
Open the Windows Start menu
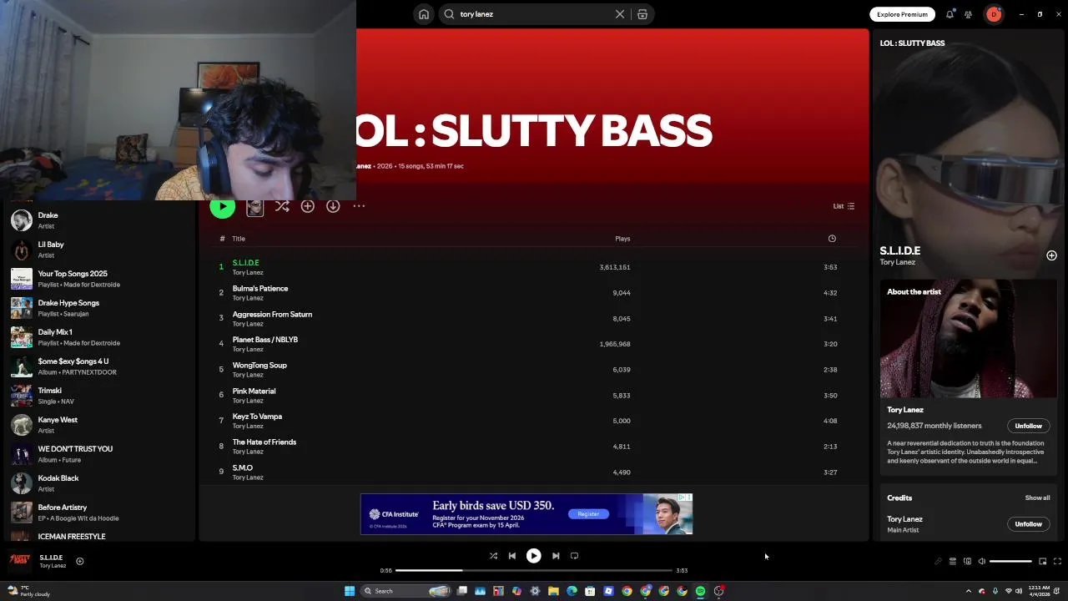[x=350, y=591]
